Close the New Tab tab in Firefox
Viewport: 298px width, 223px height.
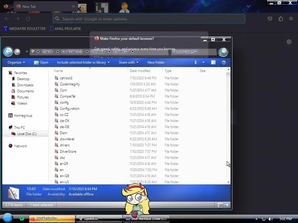73,6
